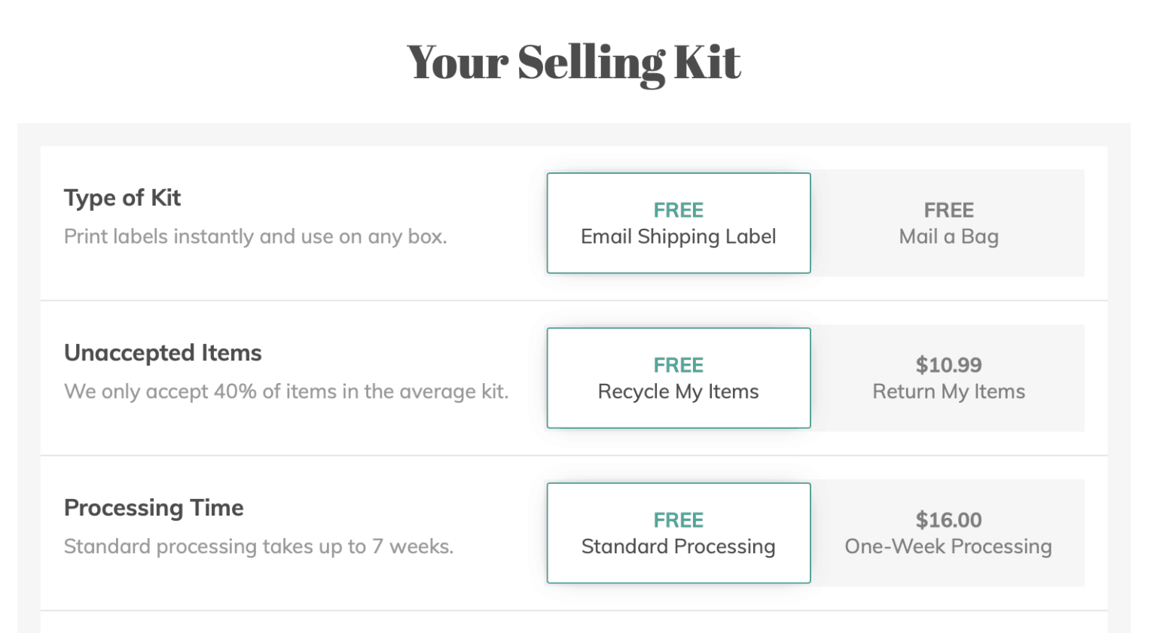
Task: Click the 40% of items accepted description
Action: coord(286,391)
